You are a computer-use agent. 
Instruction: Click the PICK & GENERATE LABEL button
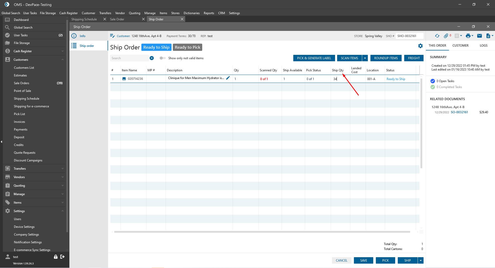pos(314,58)
